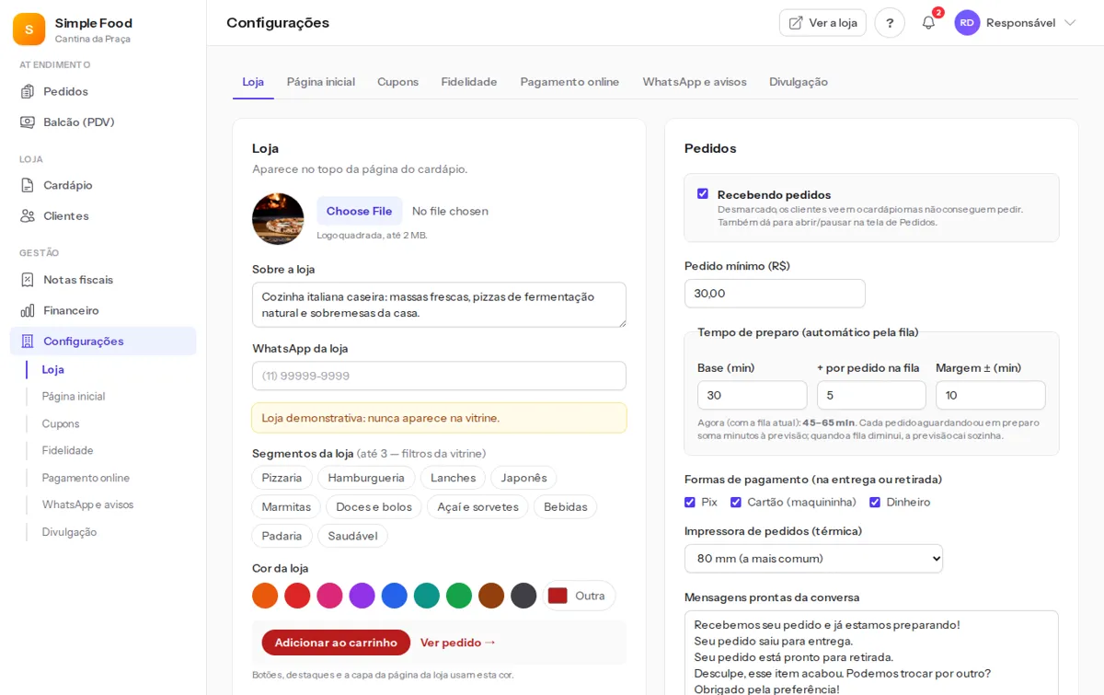1104x695 pixels.
Task: Focus the WhatsApp da loja field
Action: [439, 376]
